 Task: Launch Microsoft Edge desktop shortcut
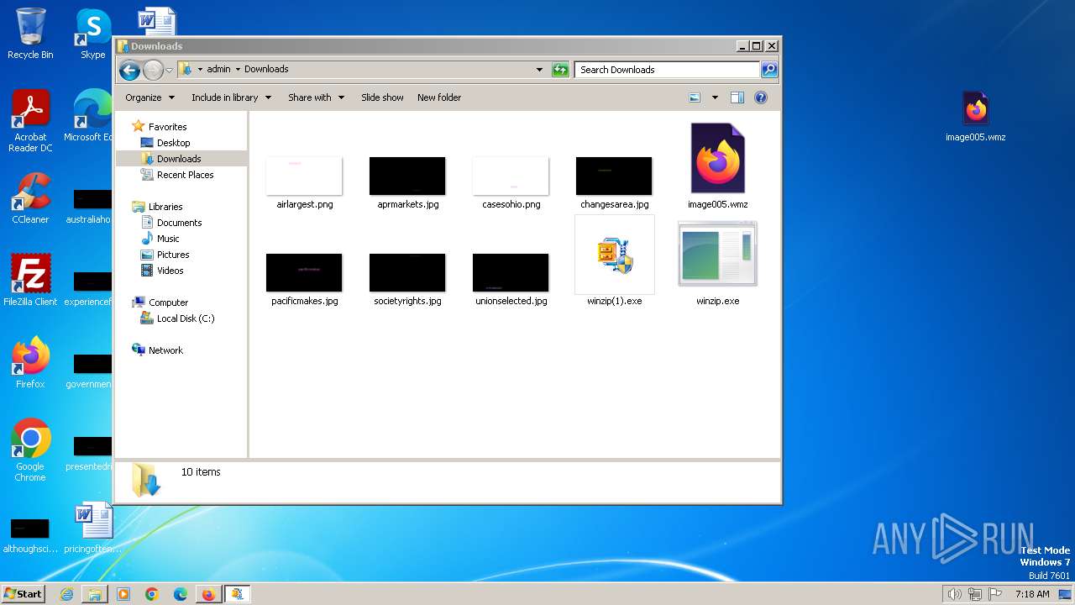(x=88, y=116)
